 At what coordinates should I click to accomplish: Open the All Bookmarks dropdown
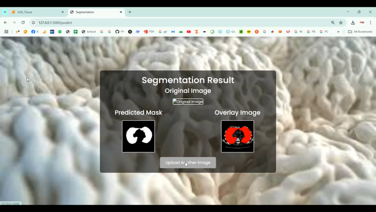point(360,32)
